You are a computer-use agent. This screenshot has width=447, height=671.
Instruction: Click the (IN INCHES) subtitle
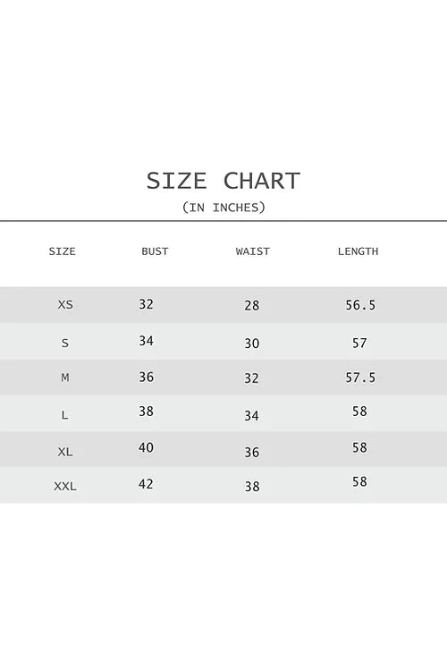click(223, 208)
